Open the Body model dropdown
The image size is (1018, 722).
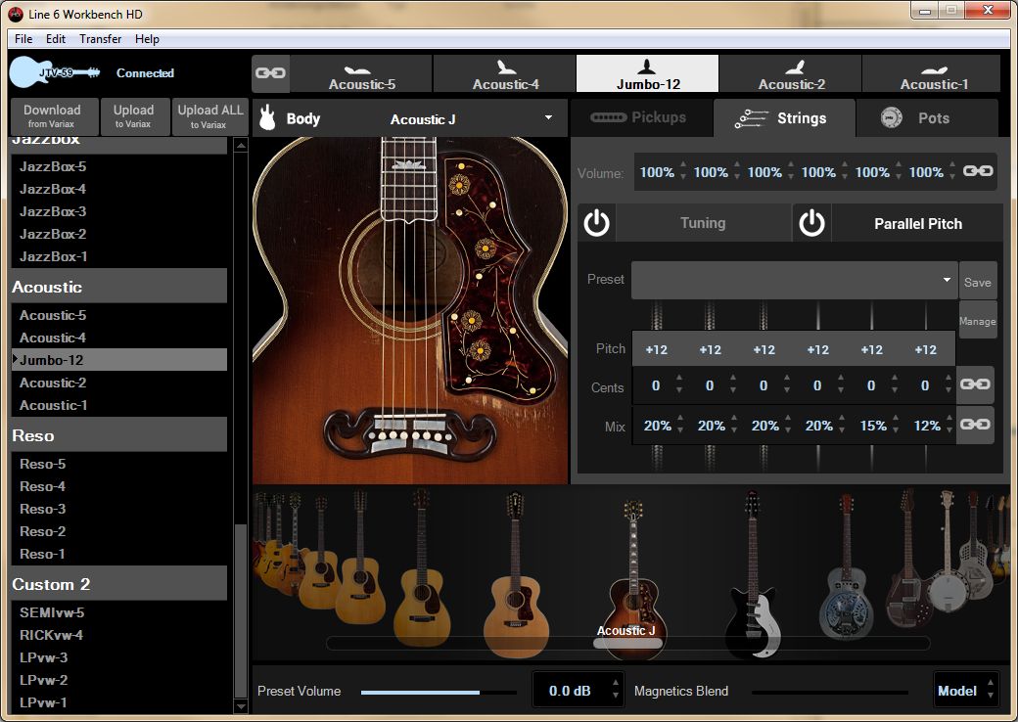[548, 118]
